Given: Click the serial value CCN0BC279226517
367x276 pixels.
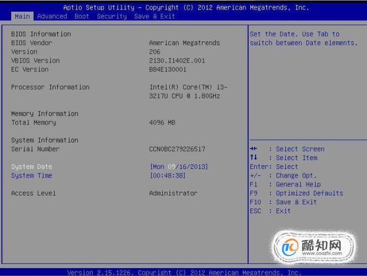Looking at the screenshot, I should click(177, 149).
